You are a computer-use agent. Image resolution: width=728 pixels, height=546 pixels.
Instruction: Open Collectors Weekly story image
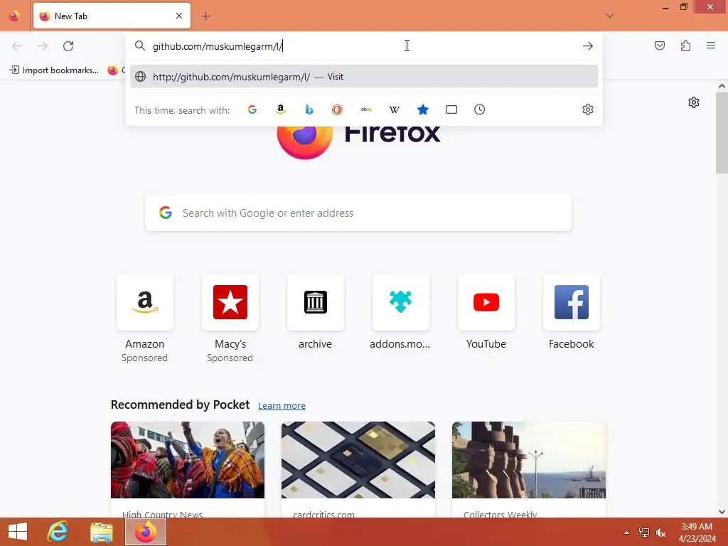pyautogui.click(x=529, y=460)
